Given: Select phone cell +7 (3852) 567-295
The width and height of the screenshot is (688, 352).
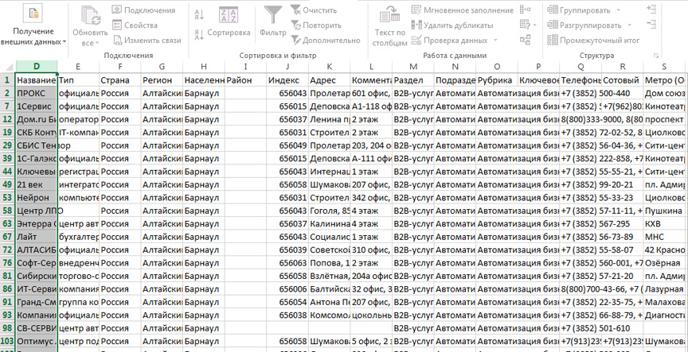Looking at the screenshot, I should 580,224.
